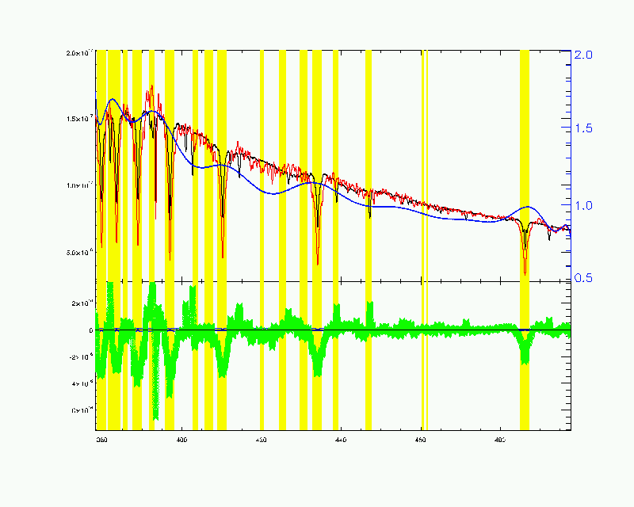This screenshot has height=507, width=634.
Task: Click the 1.5×10^7 left-axis label, upper panel
Action: click(x=80, y=119)
